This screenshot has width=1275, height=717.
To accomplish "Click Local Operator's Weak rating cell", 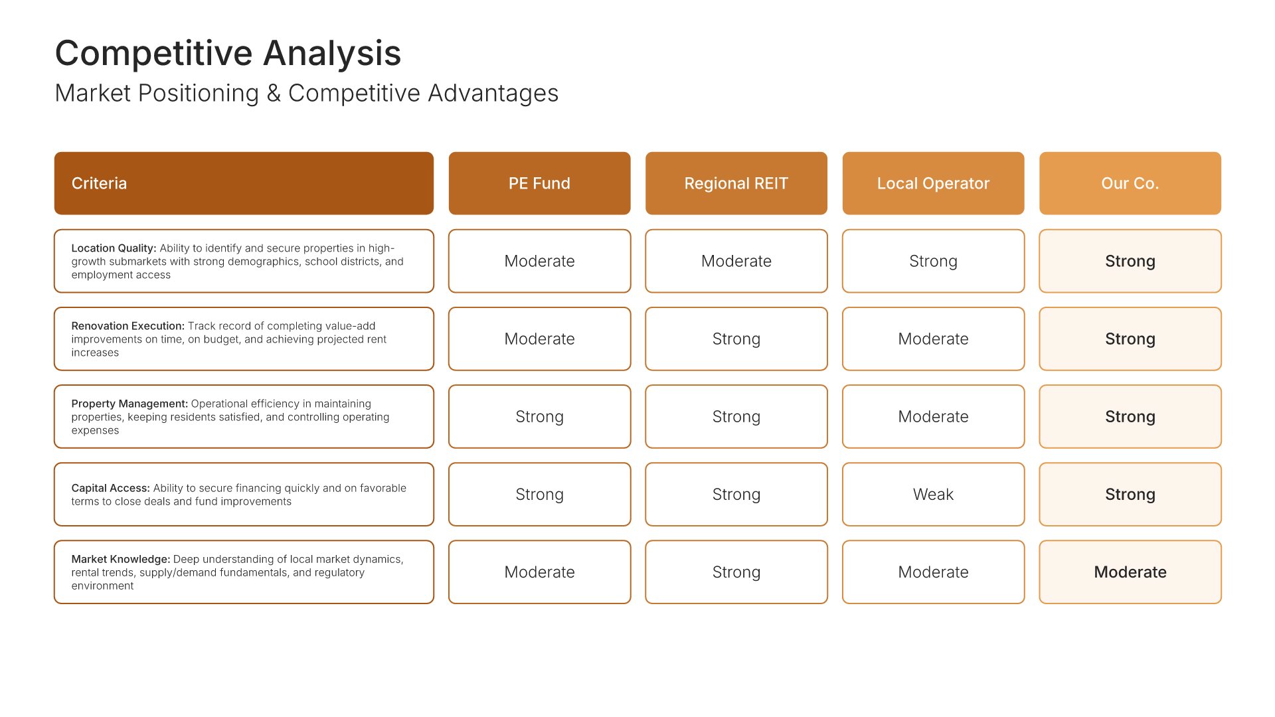I will pos(933,494).
